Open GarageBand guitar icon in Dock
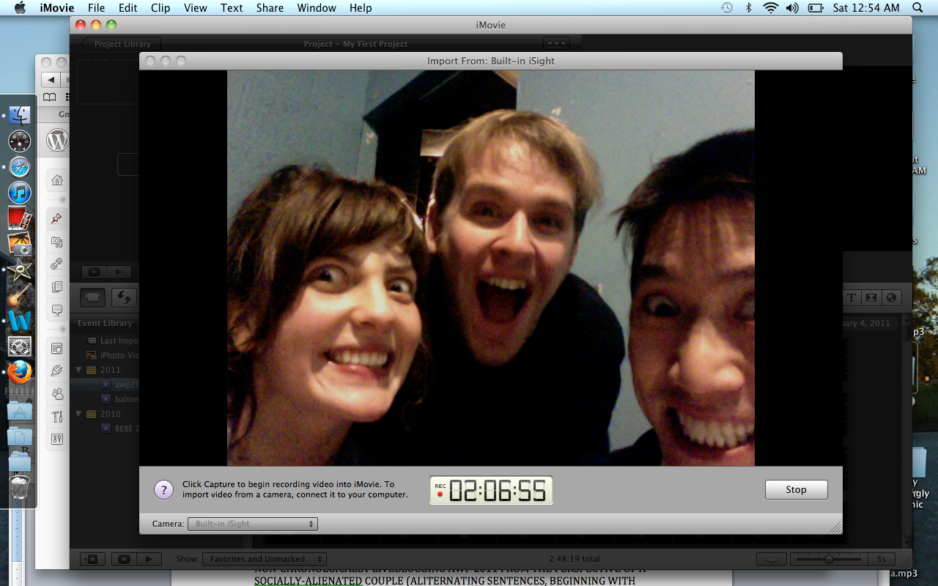Viewport: 938px width, 586px height. coord(20,295)
